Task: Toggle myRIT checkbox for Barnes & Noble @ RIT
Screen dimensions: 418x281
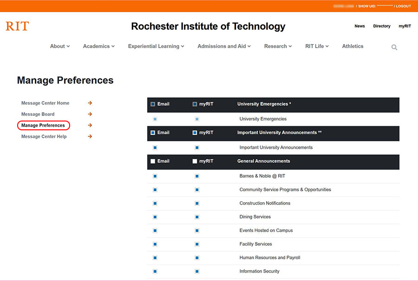Action: 197,176
